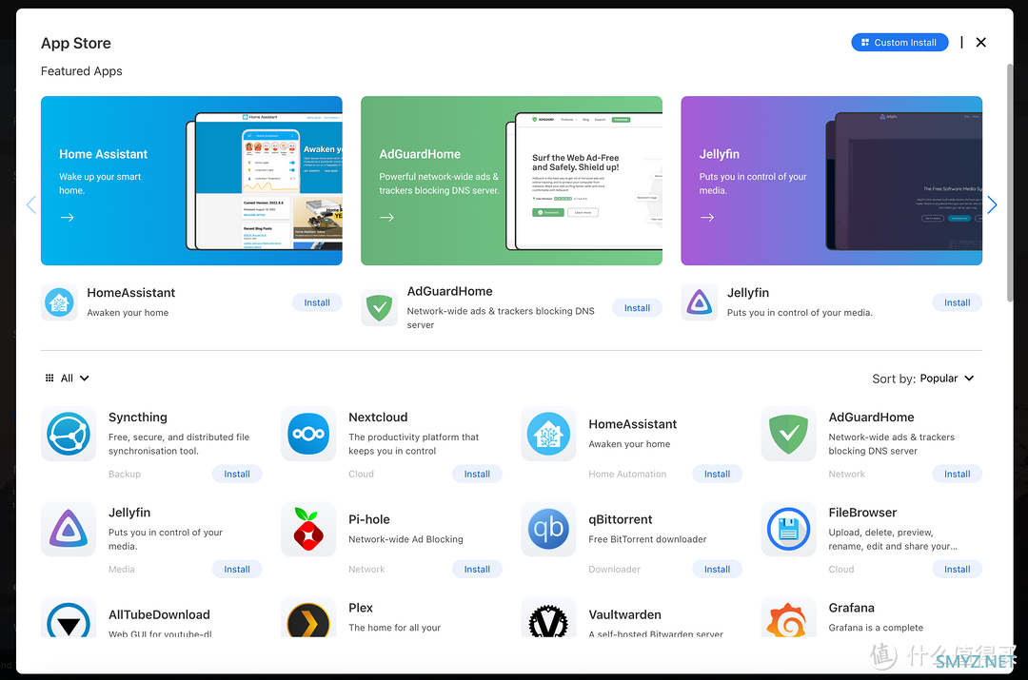
Task: Install Nextcloud from the app grid
Action: coord(477,474)
